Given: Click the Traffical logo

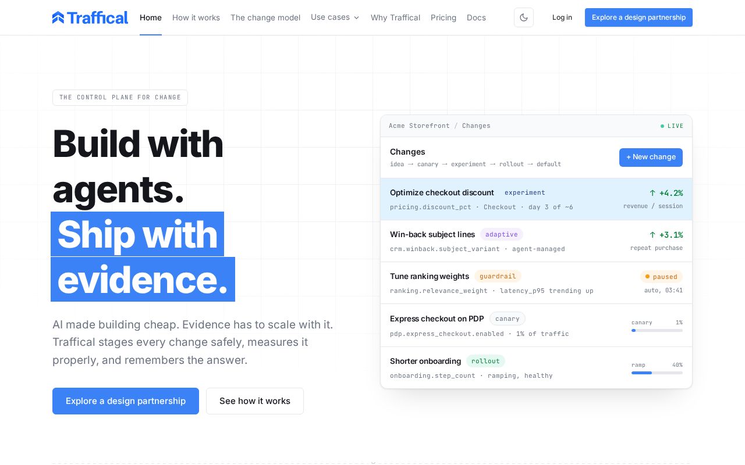Looking at the screenshot, I should point(90,17).
